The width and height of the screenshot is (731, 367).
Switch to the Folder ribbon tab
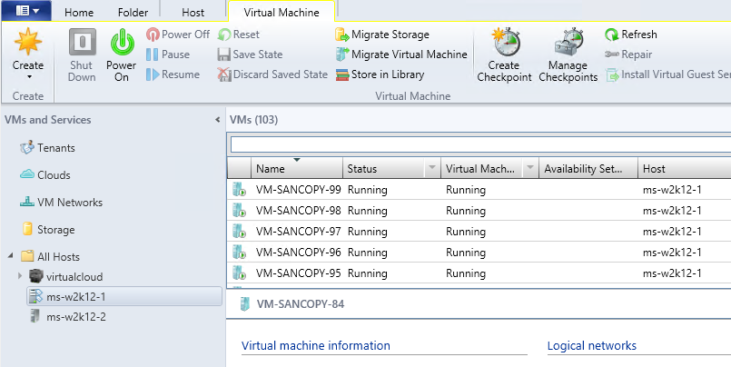click(133, 13)
